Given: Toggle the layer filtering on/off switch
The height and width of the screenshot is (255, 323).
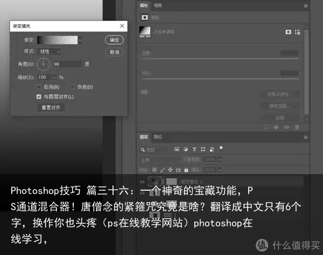Looking at the screenshot, I should tap(221, 148).
